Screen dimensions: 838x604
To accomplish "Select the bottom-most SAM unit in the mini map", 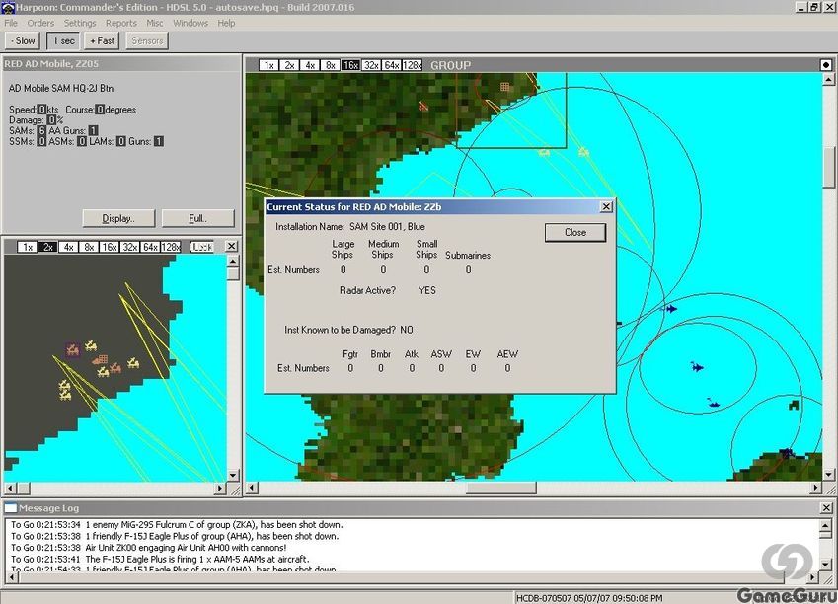I will pos(66,395).
